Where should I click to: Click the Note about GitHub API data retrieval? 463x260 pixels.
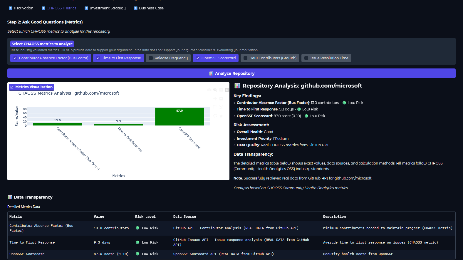pos(302,178)
